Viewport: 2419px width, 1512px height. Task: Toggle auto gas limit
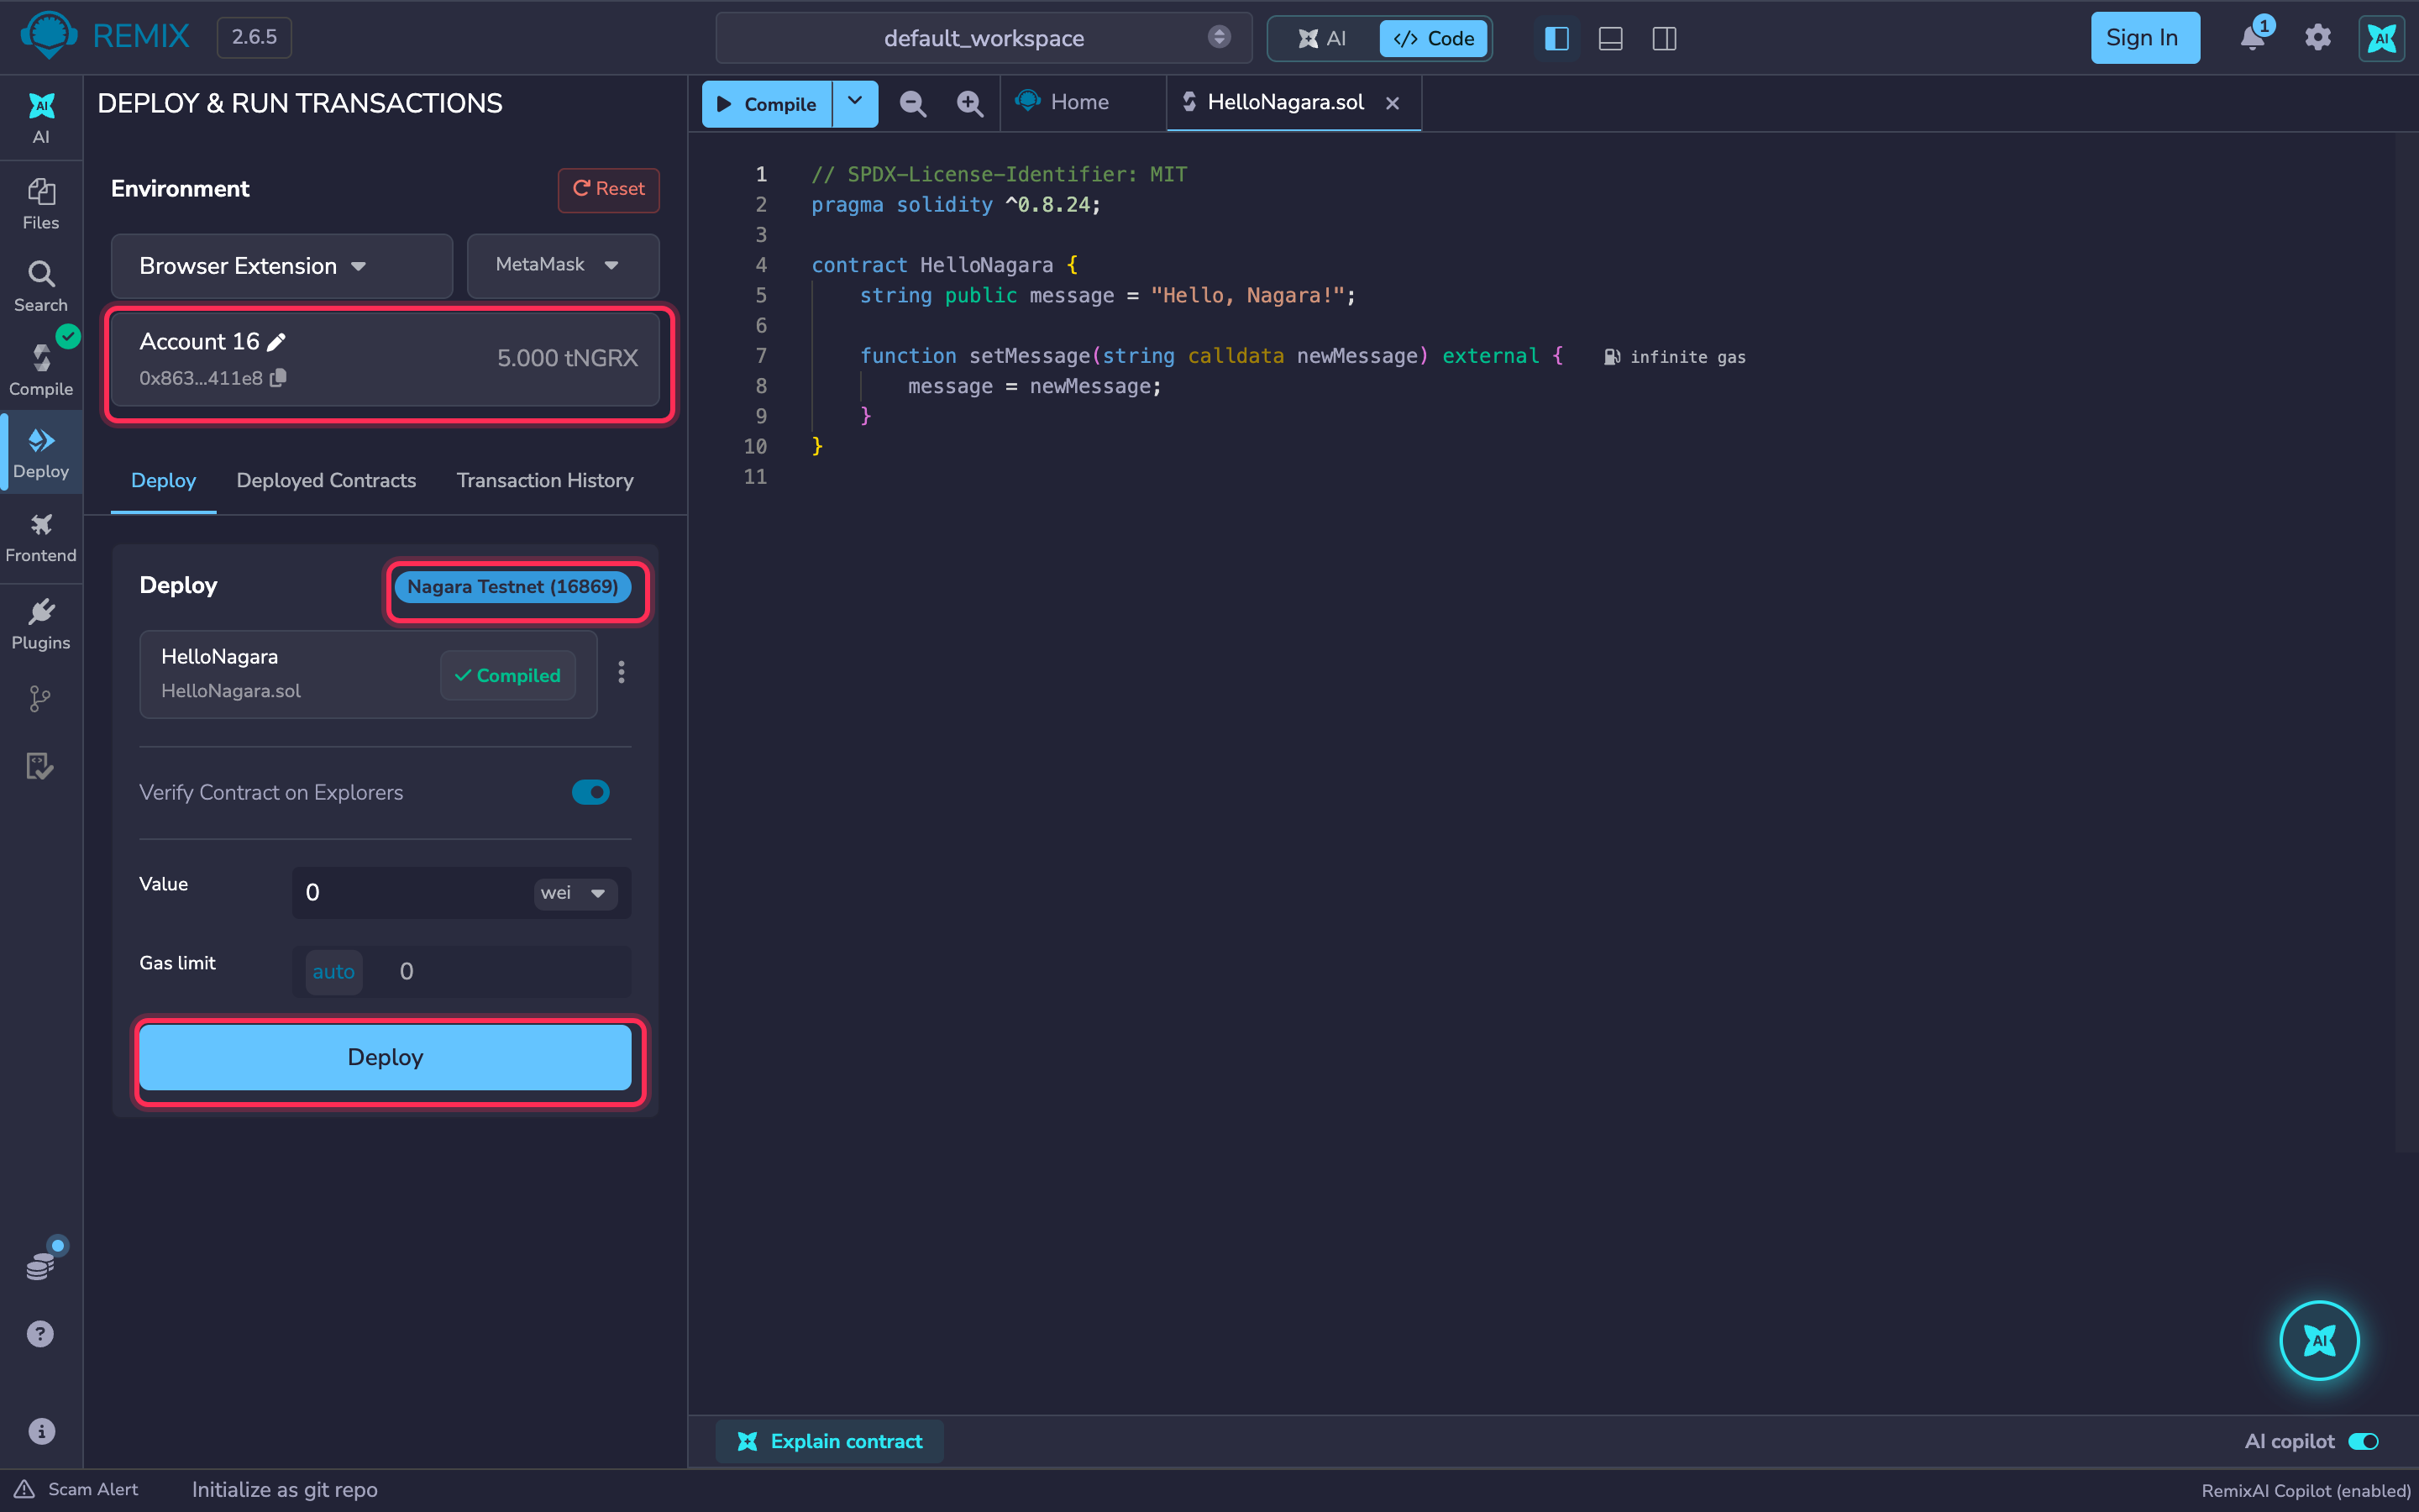point(333,971)
